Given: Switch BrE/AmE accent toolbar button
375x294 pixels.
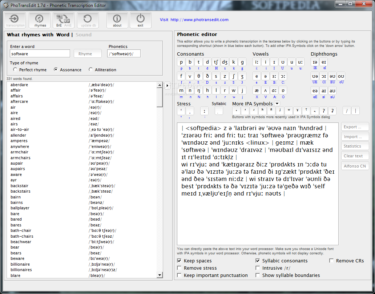Looking at the screenshot, I should click(64, 20).
